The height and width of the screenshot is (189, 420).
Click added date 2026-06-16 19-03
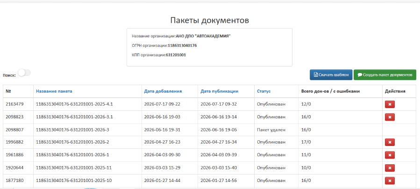[x=162, y=117]
